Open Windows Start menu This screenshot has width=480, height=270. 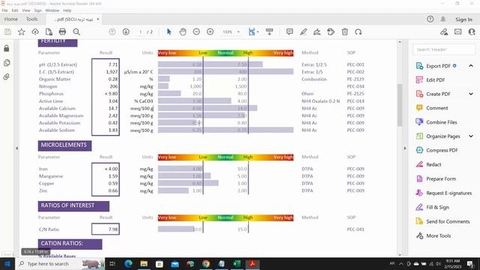pyautogui.click(x=7, y=264)
